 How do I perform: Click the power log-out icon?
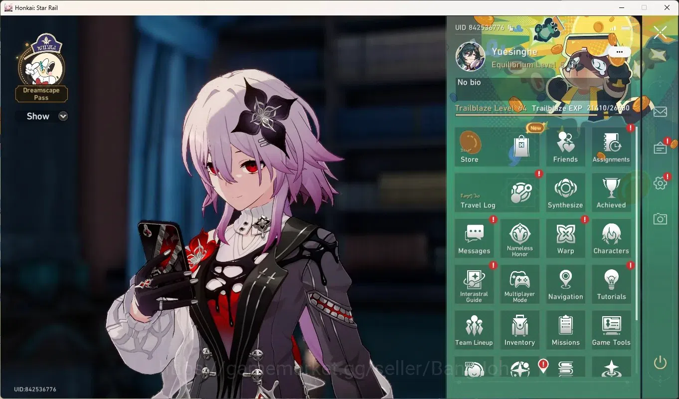click(660, 363)
